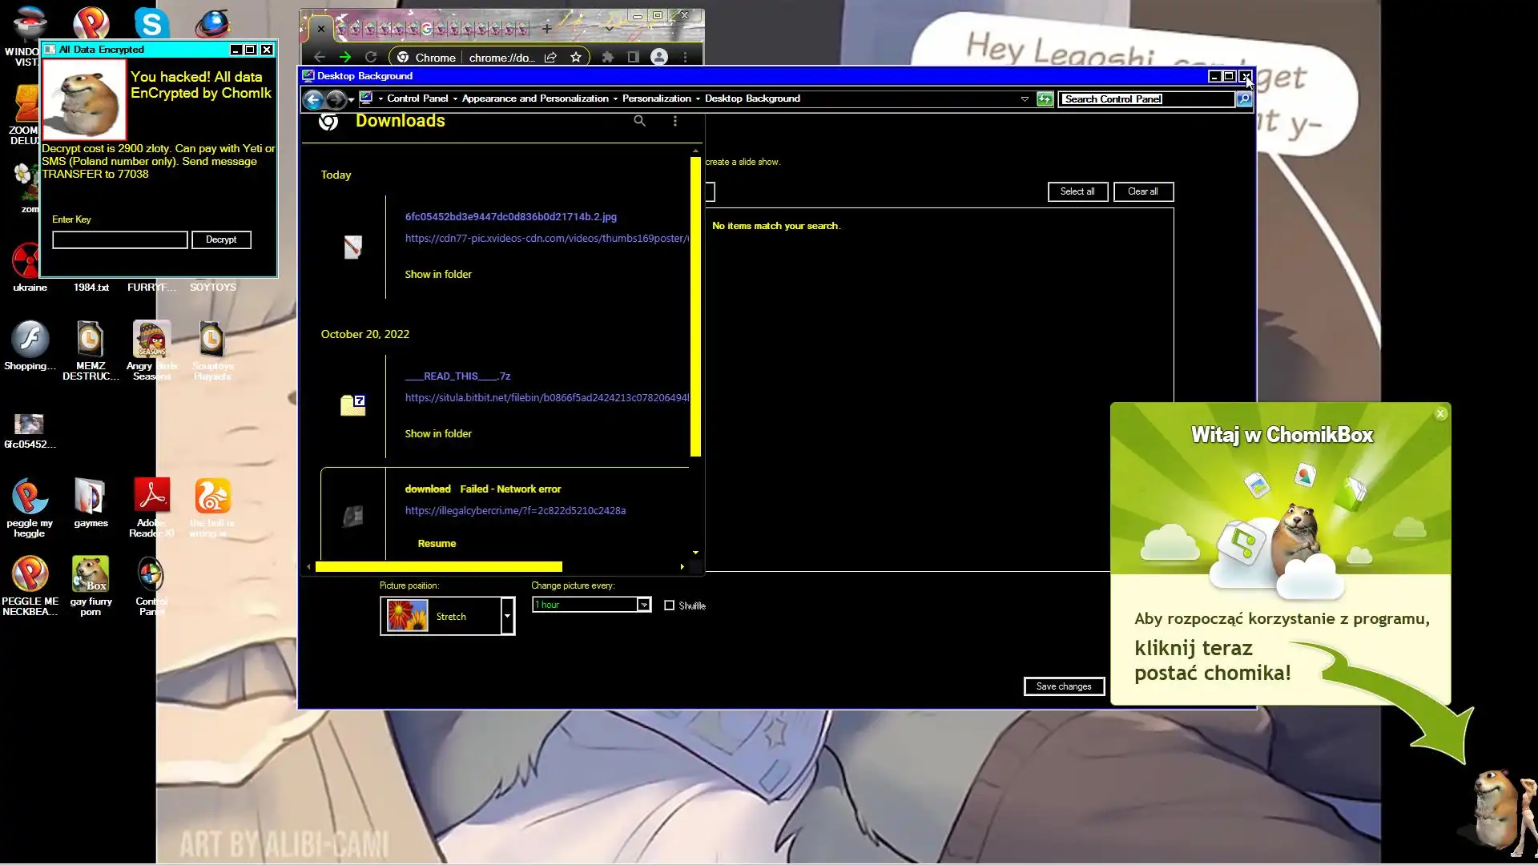The height and width of the screenshot is (865, 1538).
Task: Click the Chrome reload icon
Action: tap(371, 57)
